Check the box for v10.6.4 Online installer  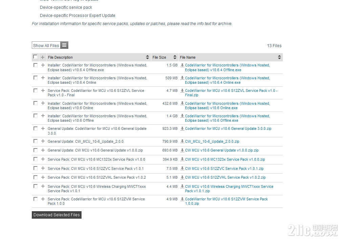[x=36, y=78]
